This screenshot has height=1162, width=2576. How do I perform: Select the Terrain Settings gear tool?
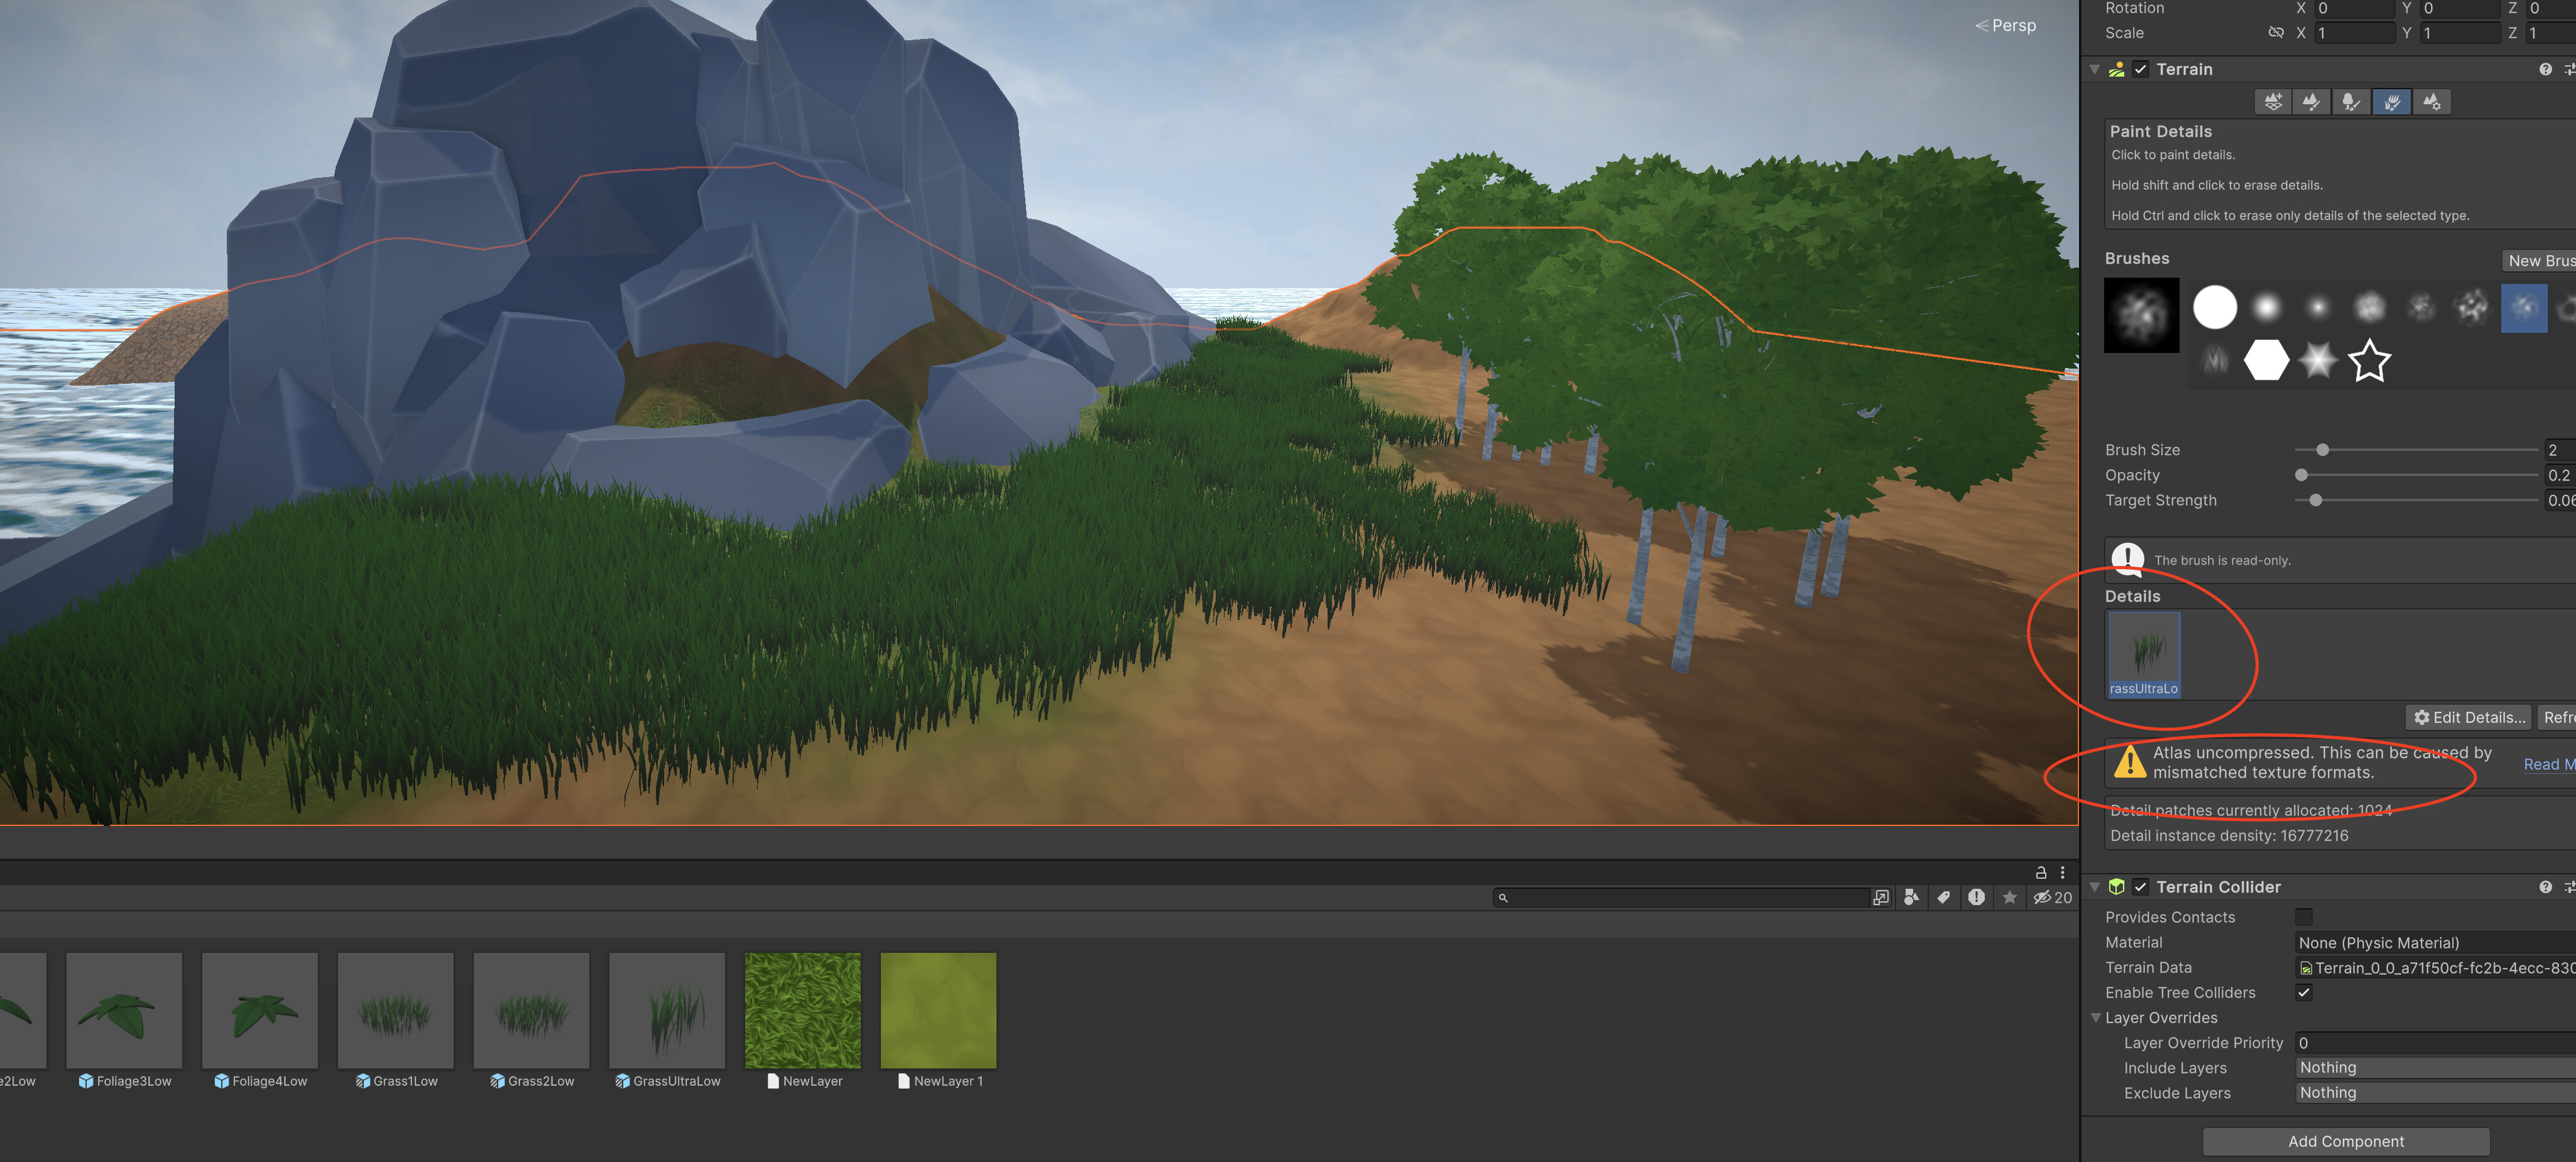2430,101
